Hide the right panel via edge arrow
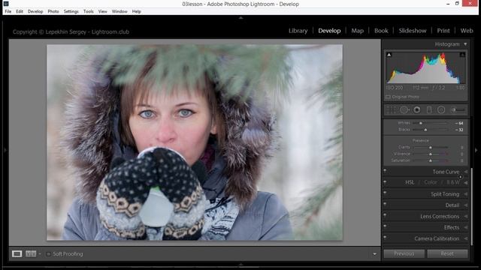This screenshot has height=270, width=481. click(x=476, y=150)
